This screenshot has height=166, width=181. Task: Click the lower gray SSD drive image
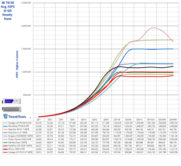pyautogui.click(x=12, y=108)
